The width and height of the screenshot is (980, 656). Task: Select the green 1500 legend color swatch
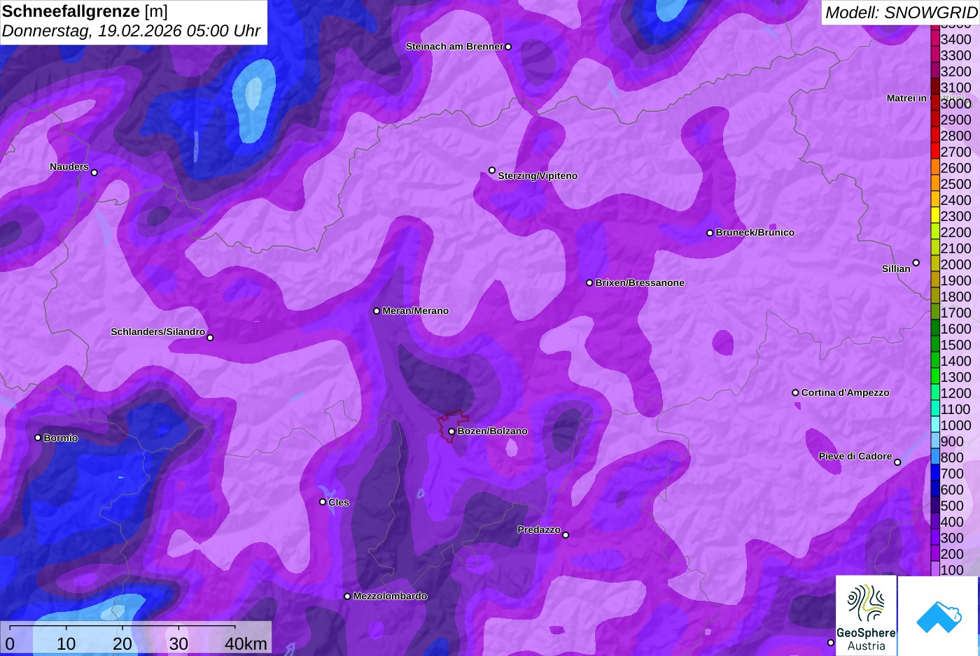click(935, 345)
